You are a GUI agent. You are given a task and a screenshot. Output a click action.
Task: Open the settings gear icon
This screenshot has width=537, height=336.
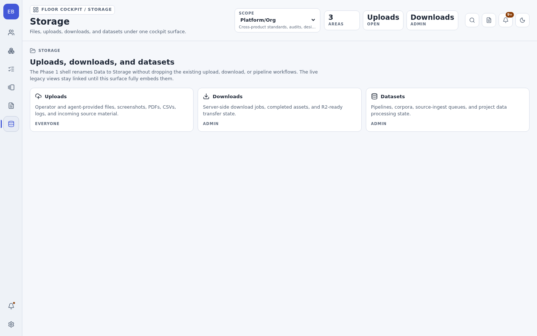pyautogui.click(x=11, y=324)
